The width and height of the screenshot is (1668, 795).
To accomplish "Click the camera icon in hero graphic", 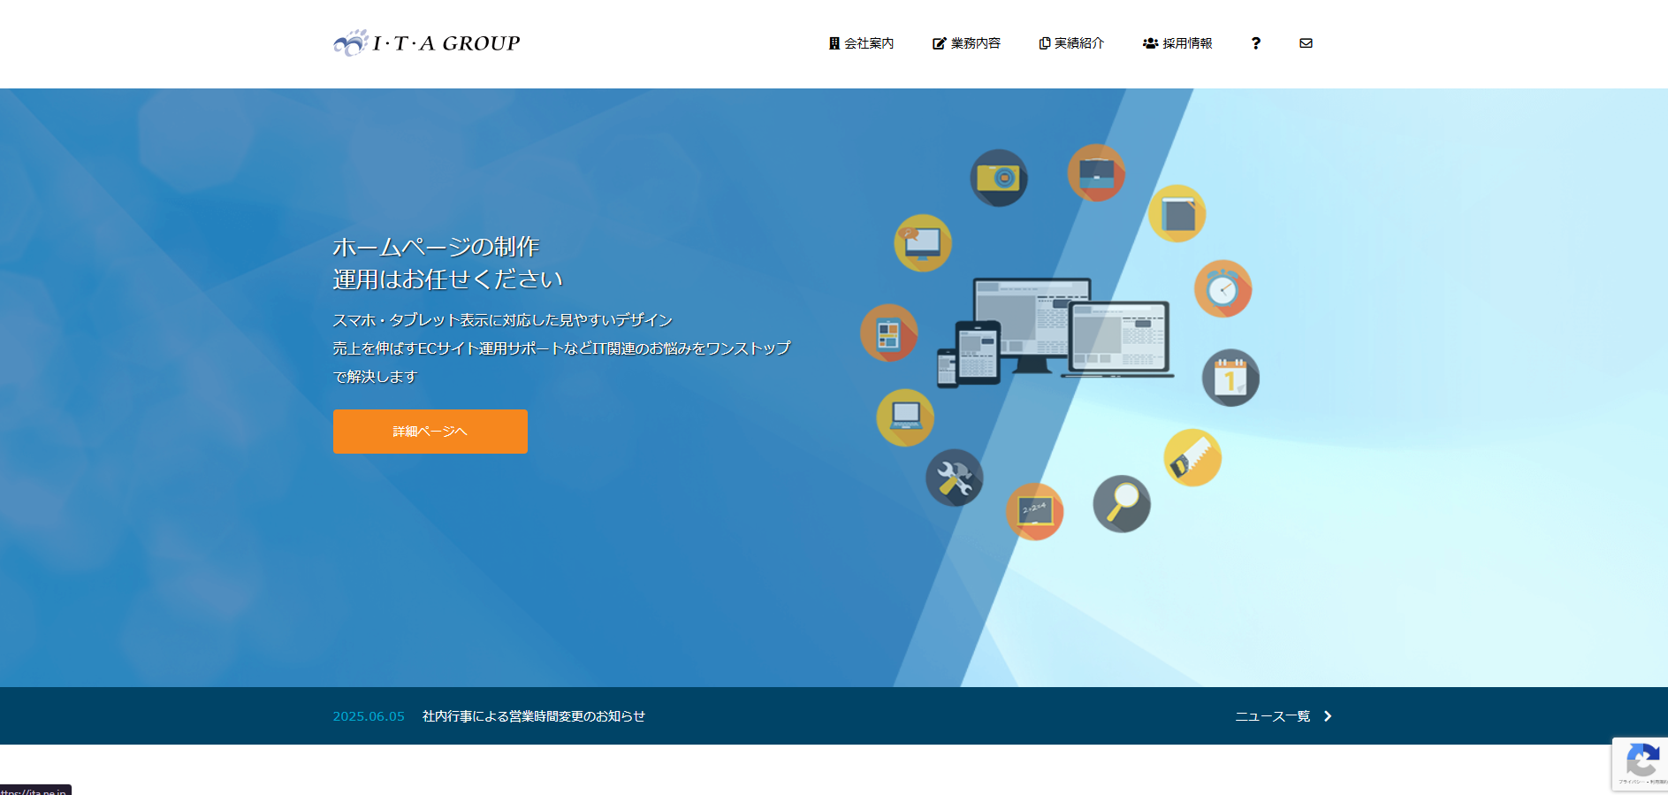I will tap(999, 178).
